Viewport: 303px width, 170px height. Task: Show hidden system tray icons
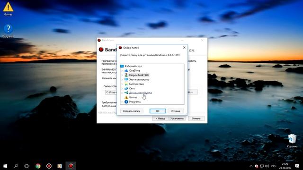[x=251, y=166]
